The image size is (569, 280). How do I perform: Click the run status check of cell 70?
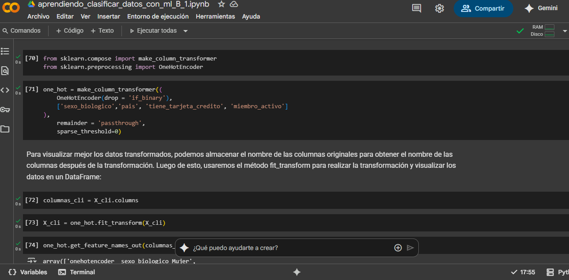tap(18, 57)
